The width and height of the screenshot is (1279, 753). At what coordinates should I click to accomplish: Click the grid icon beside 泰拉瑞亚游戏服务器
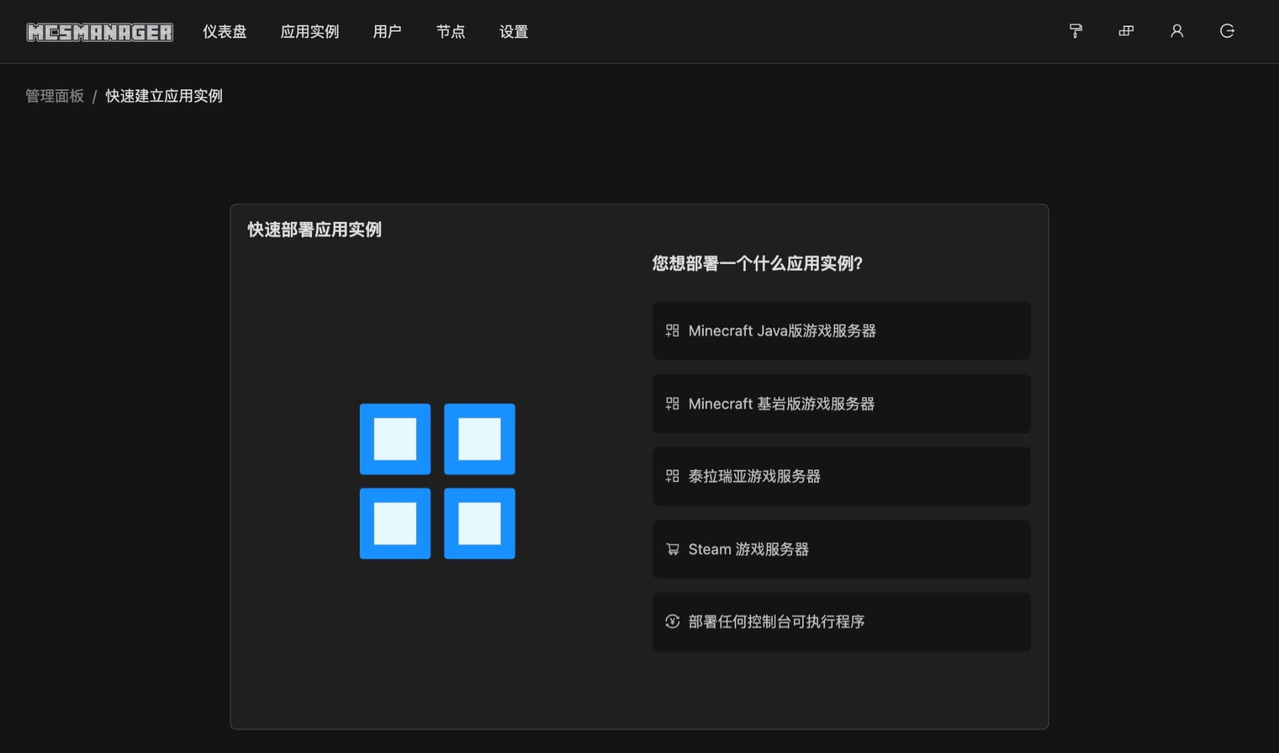click(x=671, y=476)
